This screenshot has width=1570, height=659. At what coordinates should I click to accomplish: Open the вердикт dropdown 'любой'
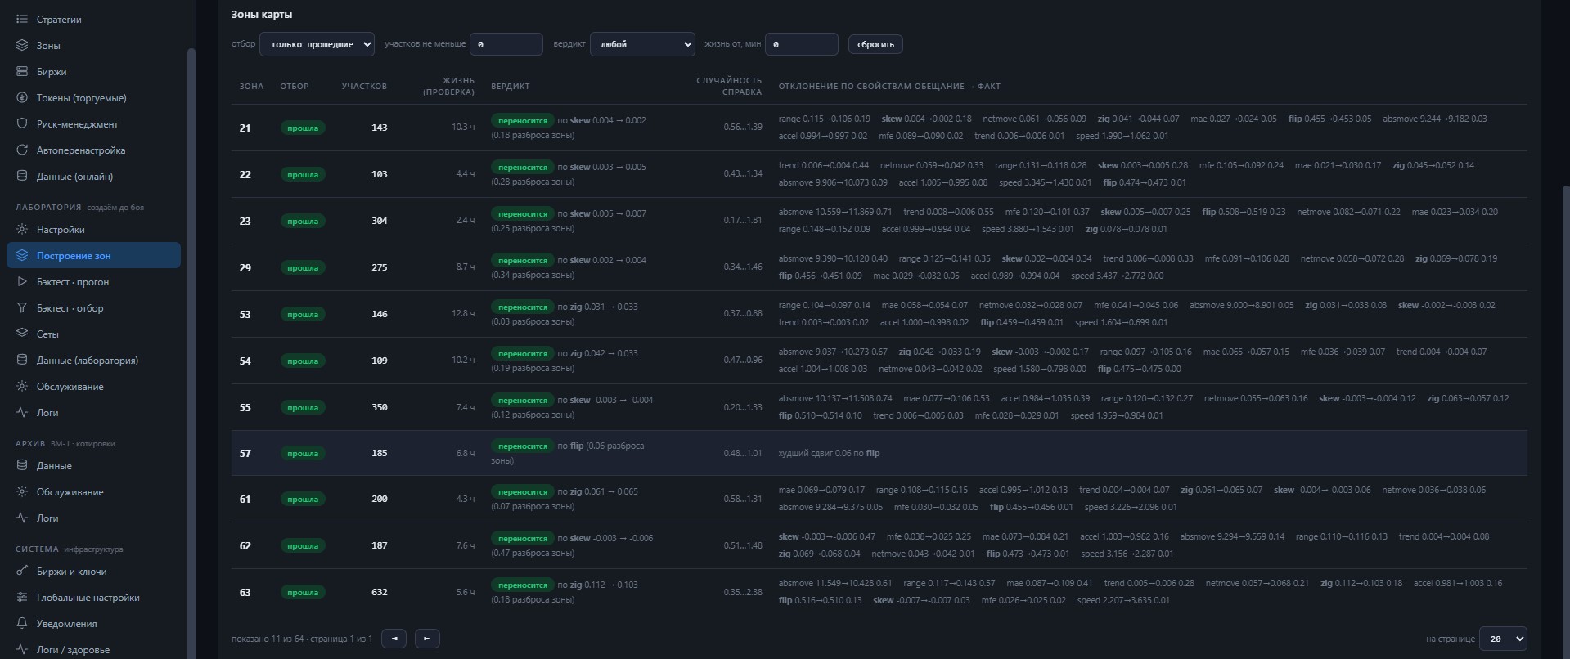click(x=642, y=44)
